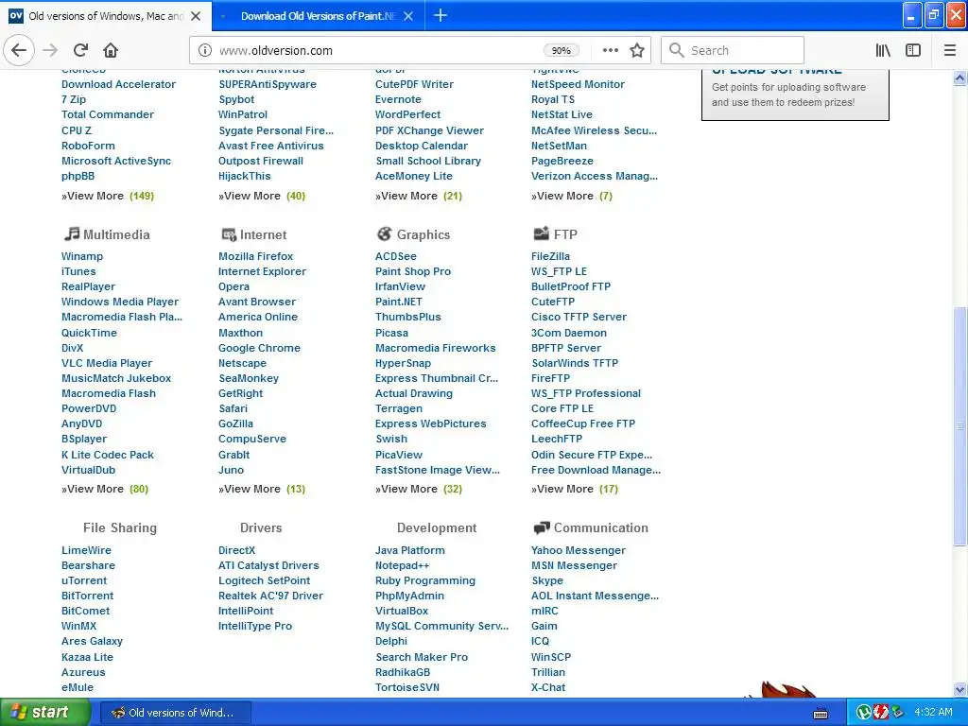The height and width of the screenshot is (726, 968).
Task: Open the Mozilla Firefox link
Action: 255,256
